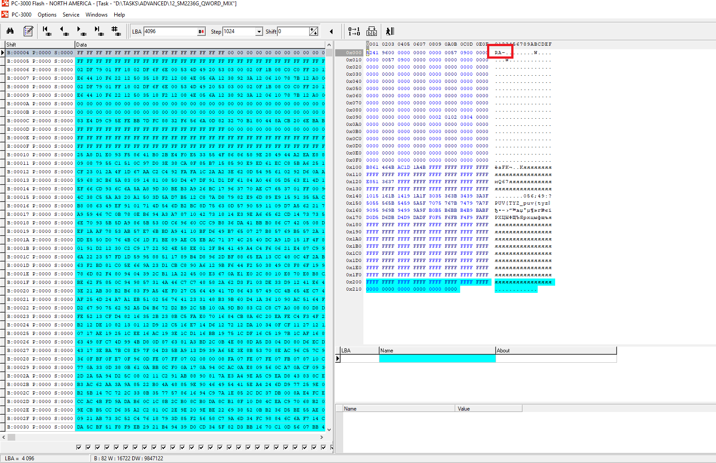716x463 pixels.
Task: Click the About column header
Action: click(556, 350)
